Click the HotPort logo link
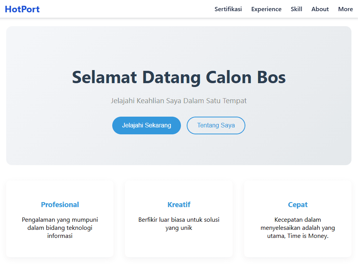Image resolution: width=358 pixels, height=266 pixels. pyautogui.click(x=22, y=9)
